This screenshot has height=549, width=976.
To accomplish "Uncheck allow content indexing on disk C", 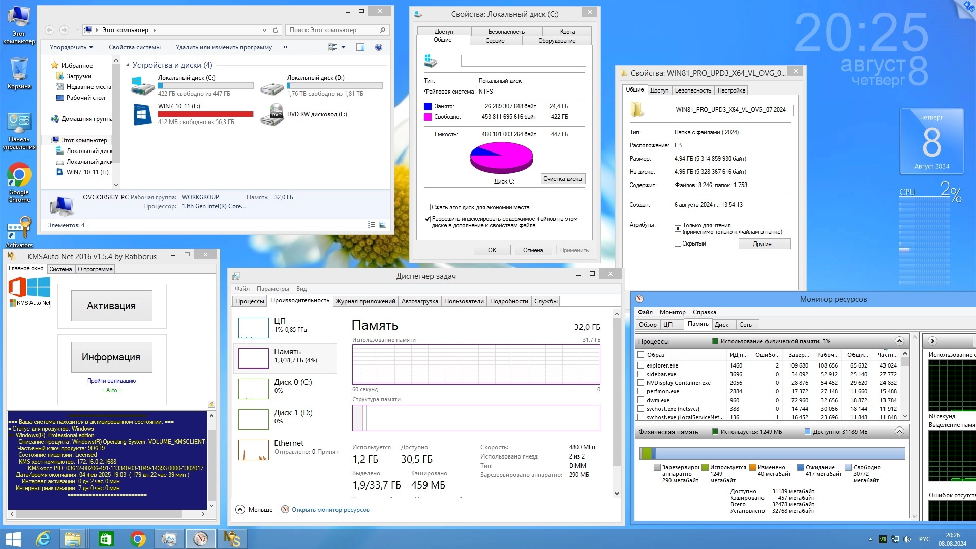I will [x=428, y=219].
